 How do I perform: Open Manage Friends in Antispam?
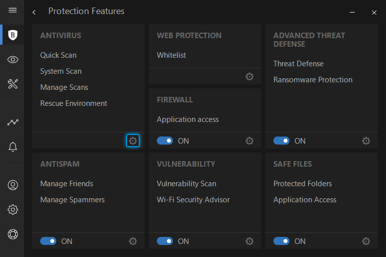(66, 184)
